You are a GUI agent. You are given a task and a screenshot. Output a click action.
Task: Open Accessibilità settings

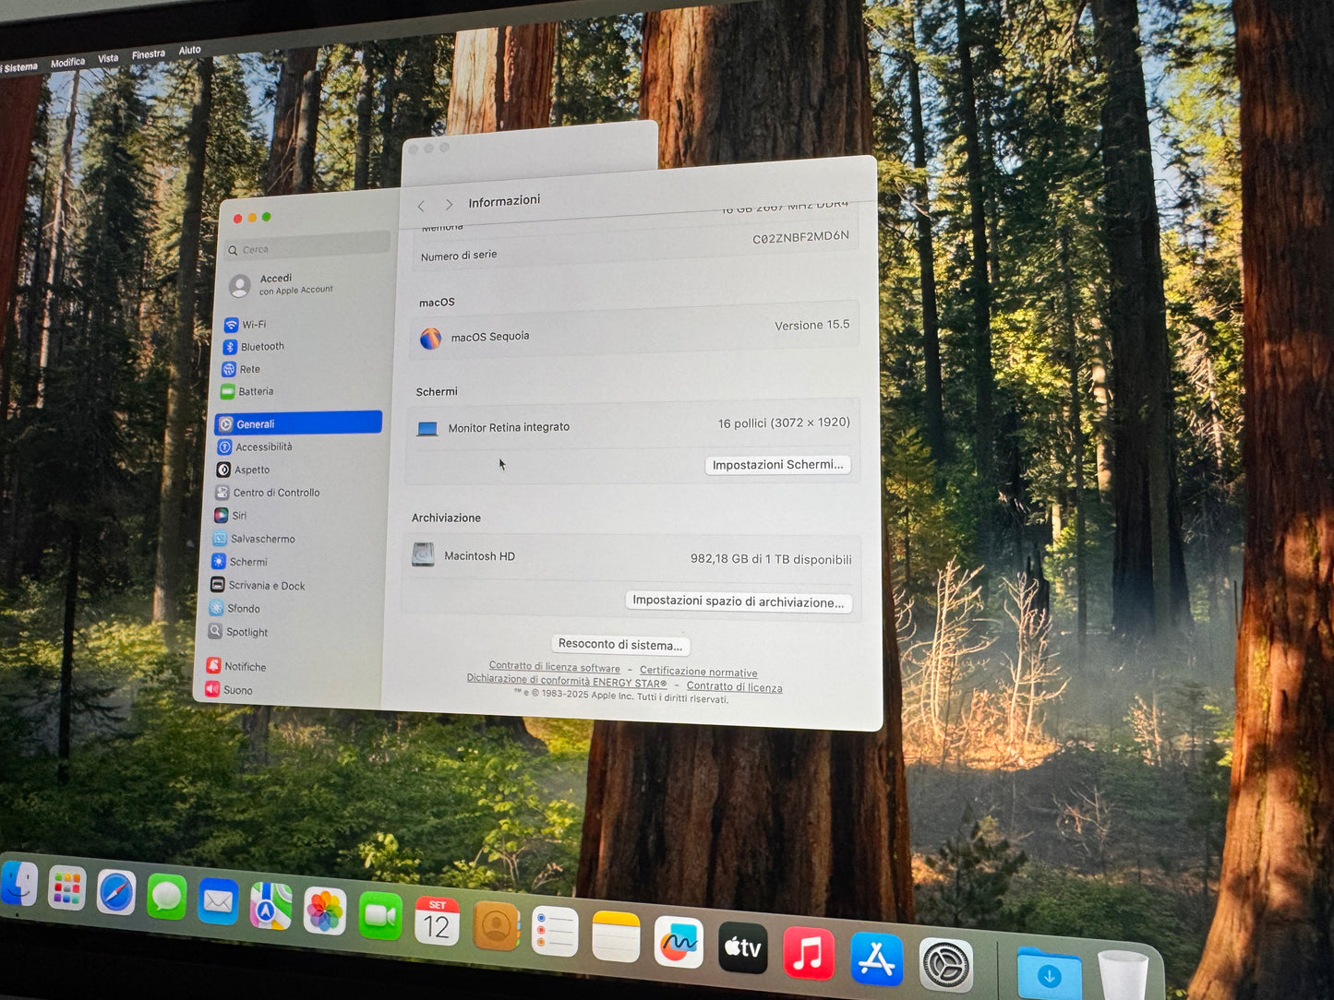(x=262, y=447)
